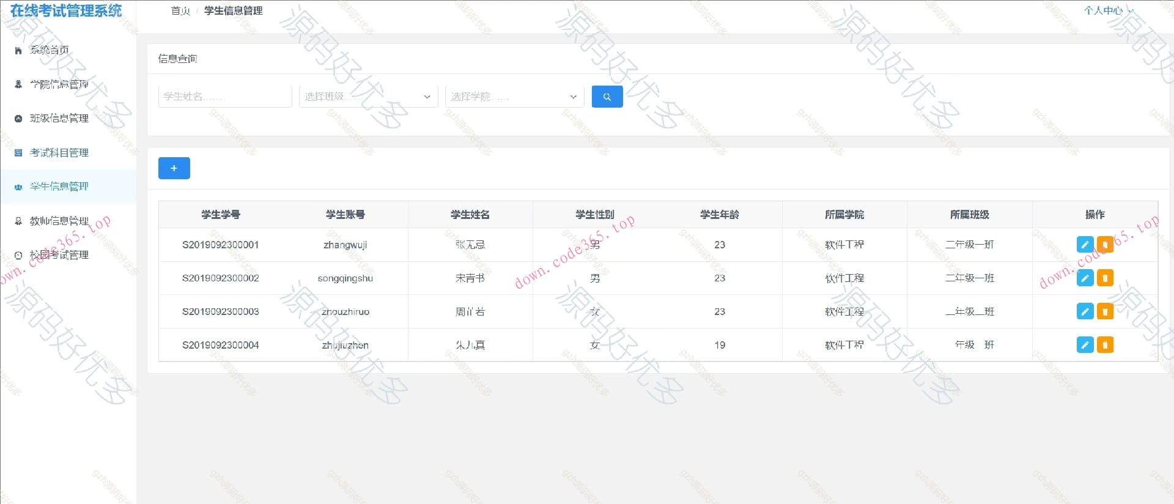The image size is (1174, 504).
Task: Click the icon beside 班级信息管理
Action: pyautogui.click(x=18, y=119)
